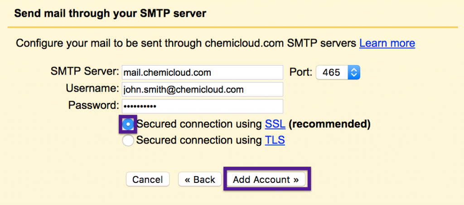Click the "Password:" label

[93, 106]
